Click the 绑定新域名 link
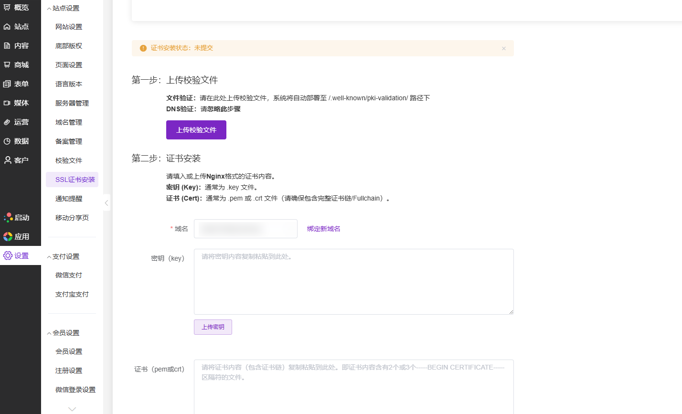The image size is (682, 414). (x=323, y=229)
